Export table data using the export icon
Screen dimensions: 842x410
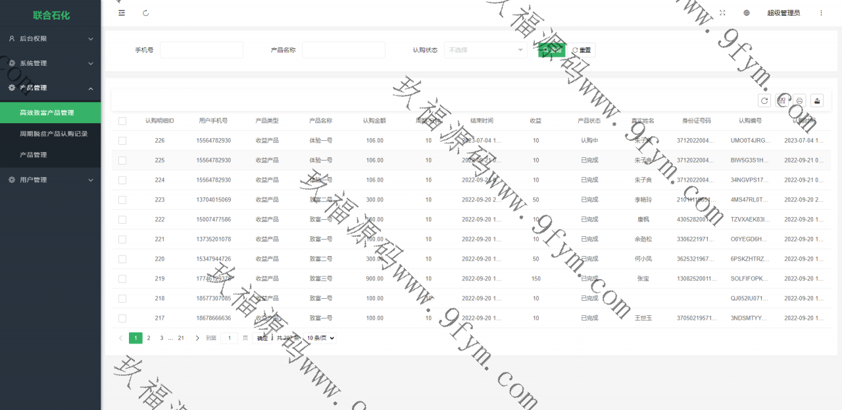pos(817,100)
